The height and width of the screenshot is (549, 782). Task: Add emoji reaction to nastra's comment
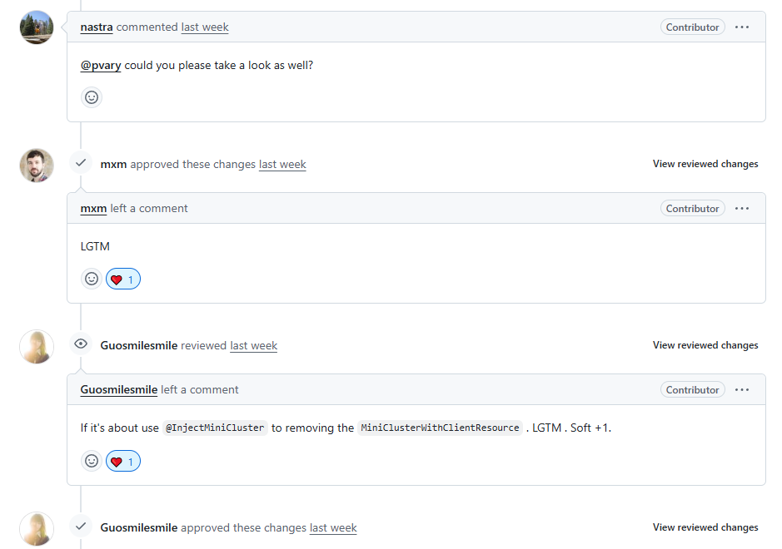point(92,97)
